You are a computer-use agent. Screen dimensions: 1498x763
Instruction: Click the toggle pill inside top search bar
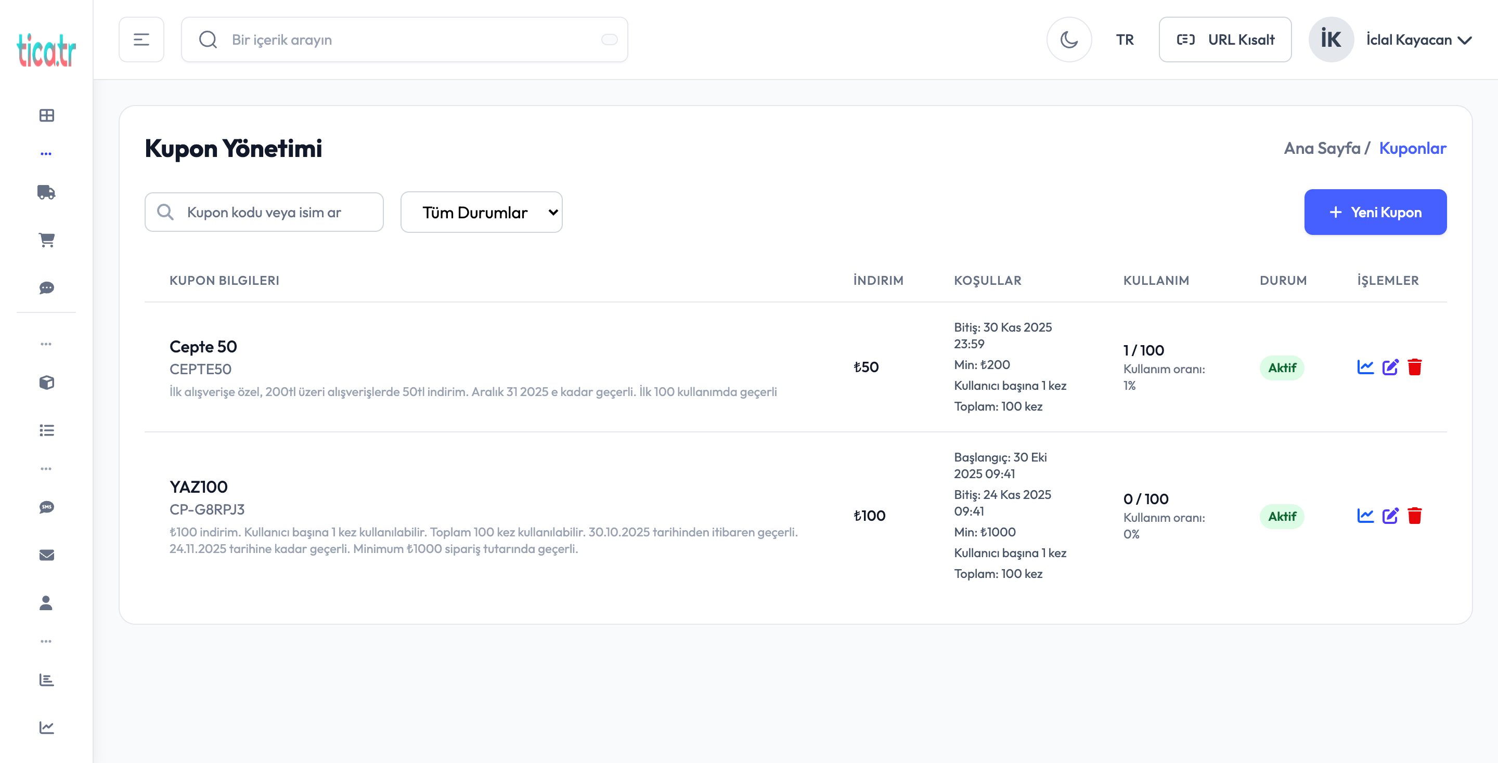tap(609, 40)
